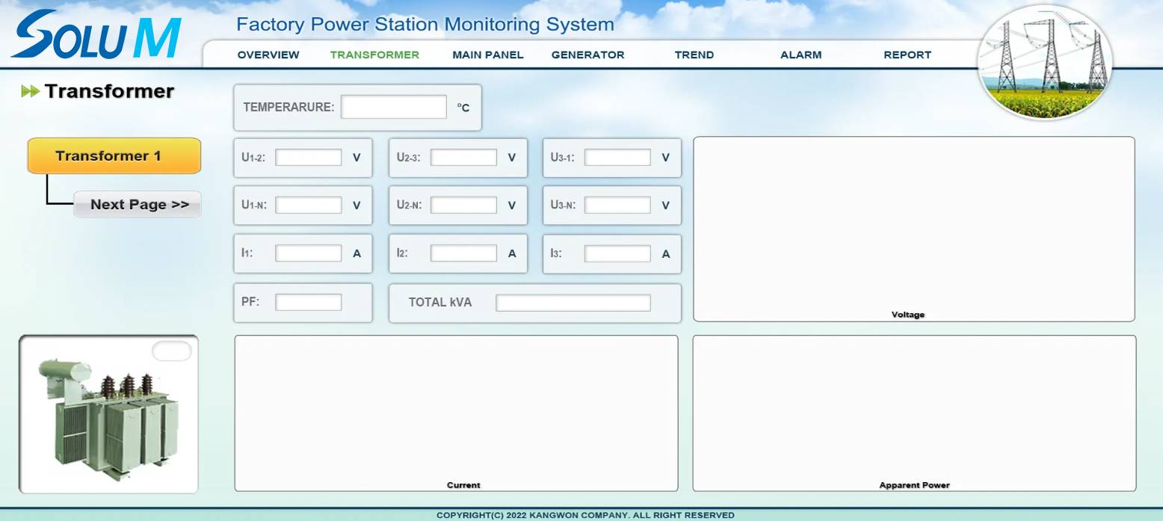View the REPORT tab

pos(907,55)
